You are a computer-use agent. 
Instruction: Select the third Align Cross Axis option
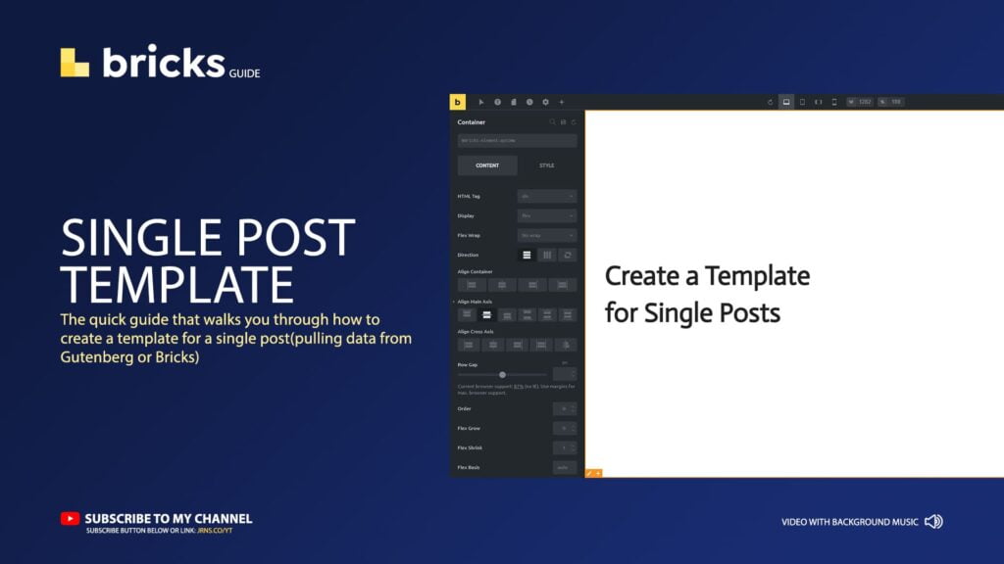(518, 346)
